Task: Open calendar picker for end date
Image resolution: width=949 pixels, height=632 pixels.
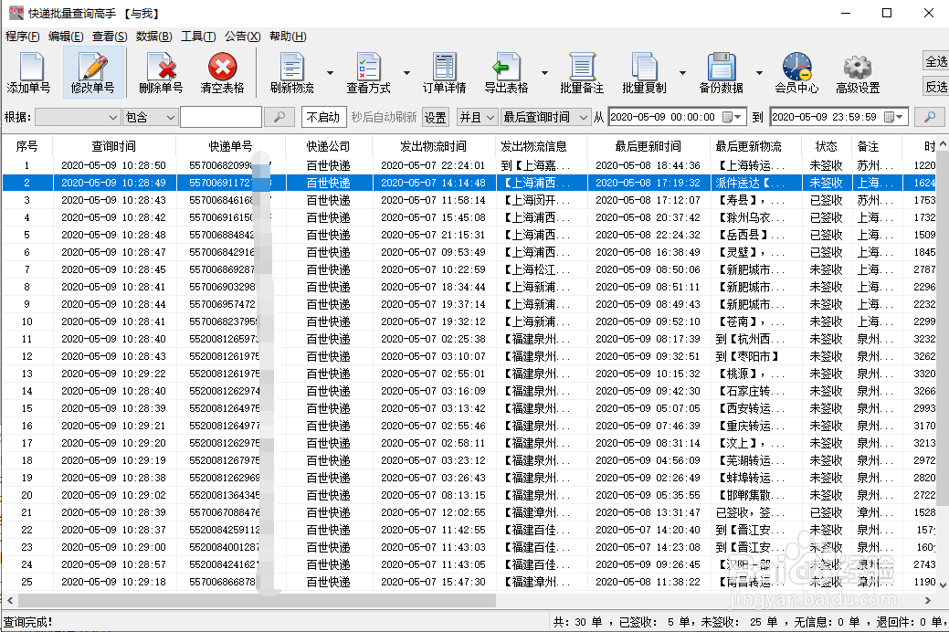Action: coord(894,117)
